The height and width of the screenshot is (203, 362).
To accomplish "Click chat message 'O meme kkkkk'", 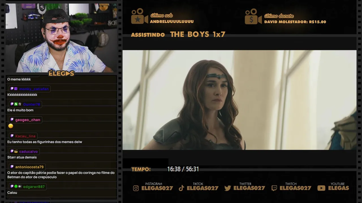I will [x=19, y=79].
